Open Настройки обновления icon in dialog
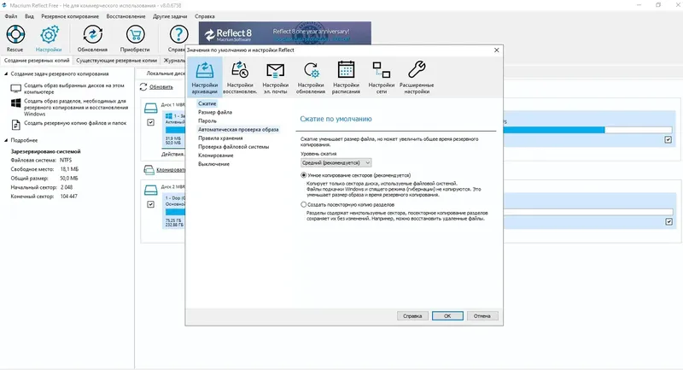683x370 pixels. (311, 77)
